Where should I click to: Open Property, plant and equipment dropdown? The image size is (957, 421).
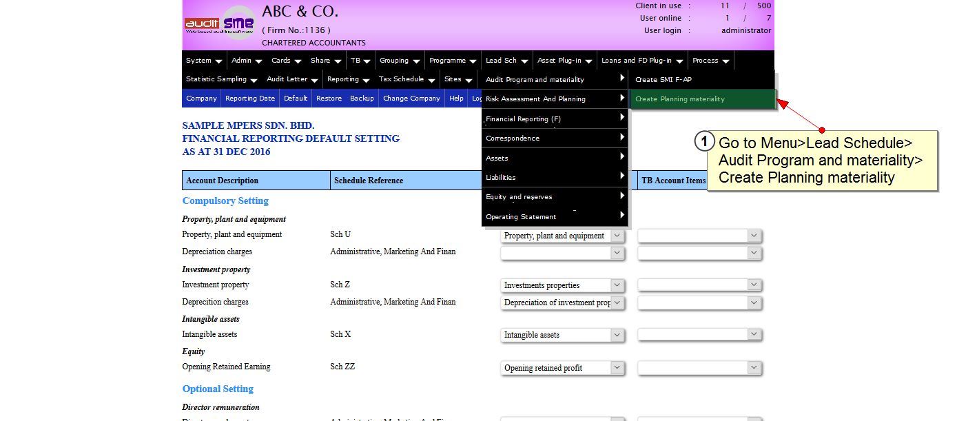tap(562, 236)
